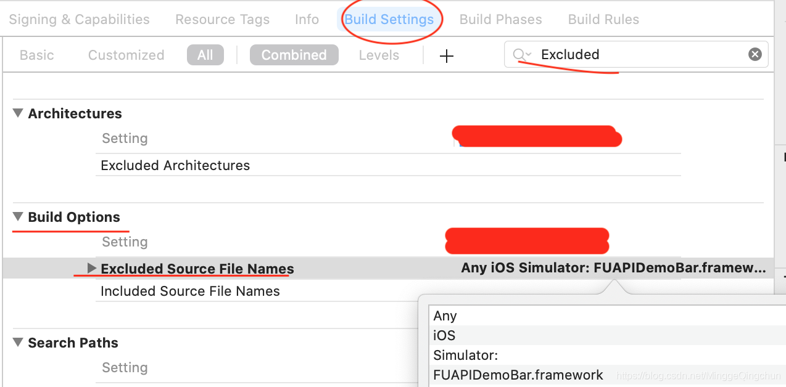The width and height of the screenshot is (786, 387).
Task: Go to the Signing & Capabilities tab
Action: (79, 20)
